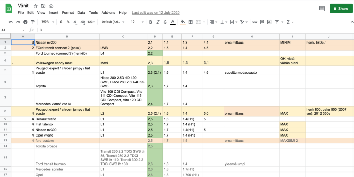Open the borders tool

pyautogui.click(x=190, y=22)
